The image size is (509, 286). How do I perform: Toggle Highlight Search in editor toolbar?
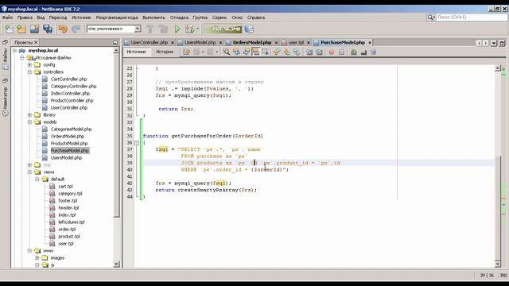tap(256, 52)
